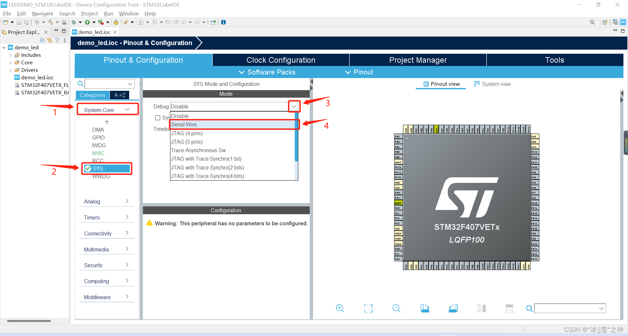Click the category search magnifier icon
Image resolution: width=628 pixels, height=336 pixels.
click(80, 84)
